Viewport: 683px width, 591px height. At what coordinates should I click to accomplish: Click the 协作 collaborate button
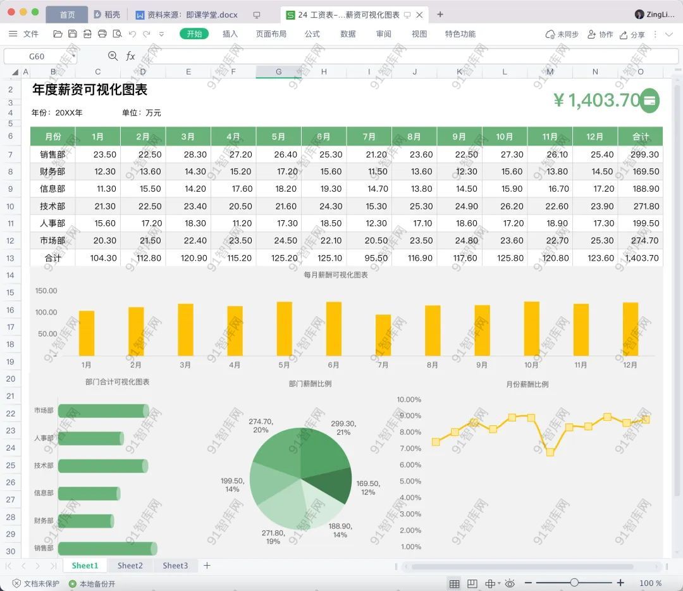pyautogui.click(x=600, y=34)
